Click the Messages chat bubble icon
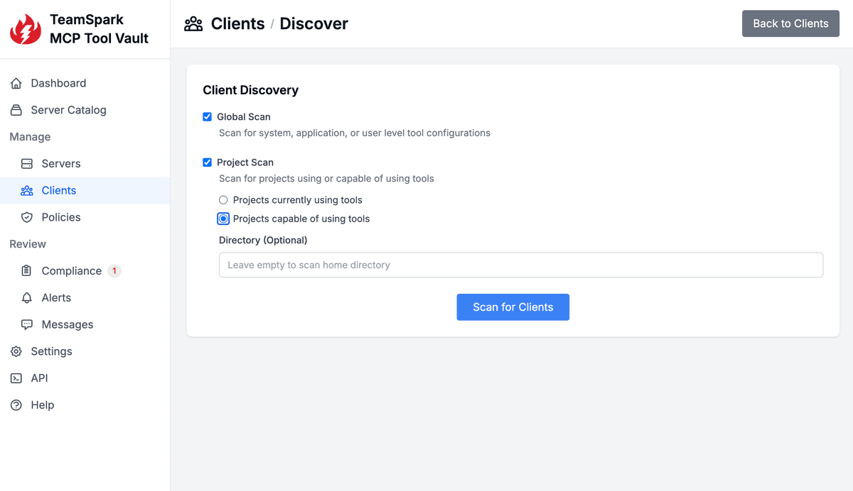The height and width of the screenshot is (491, 853). [x=27, y=325]
